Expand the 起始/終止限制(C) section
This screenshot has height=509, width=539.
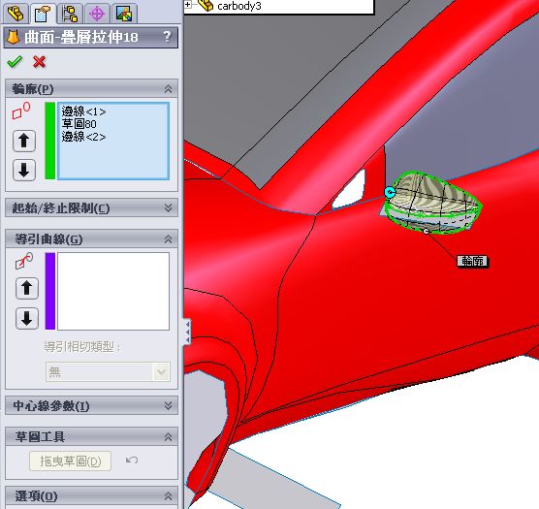(168, 207)
